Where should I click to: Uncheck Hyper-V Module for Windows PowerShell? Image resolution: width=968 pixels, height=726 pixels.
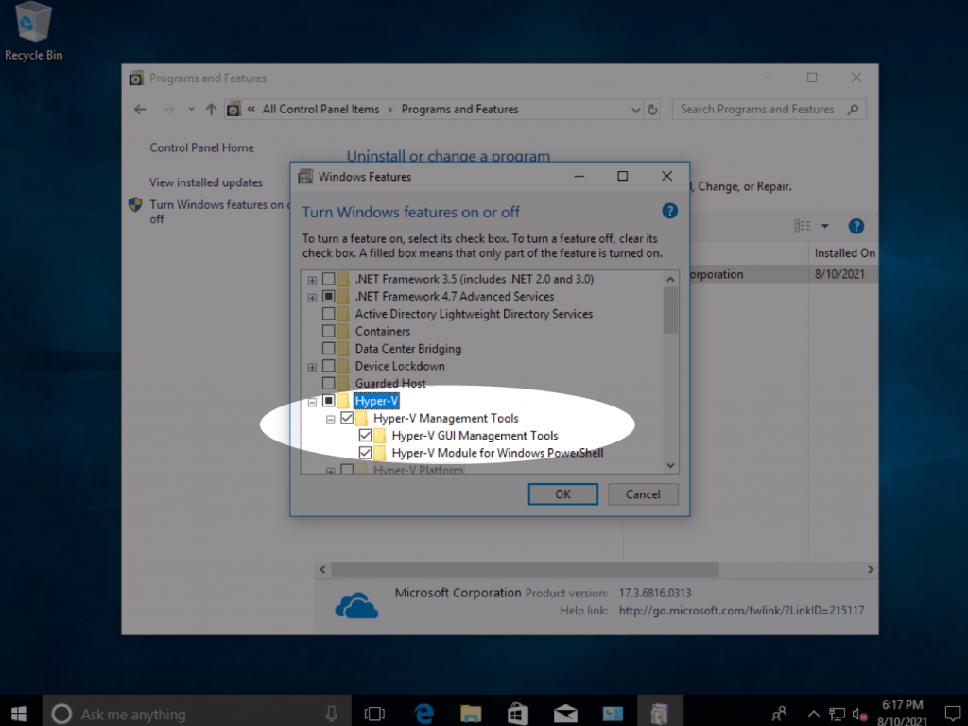[x=365, y=453]
